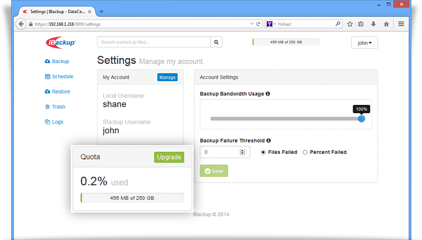The width and height of the screenshot is (422, 240).
Task: Click the browser back arrow
Action: 21,24
